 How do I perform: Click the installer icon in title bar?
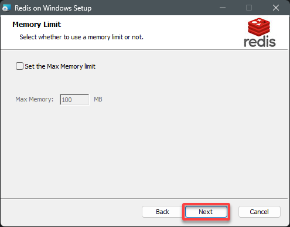pos(6,8)
